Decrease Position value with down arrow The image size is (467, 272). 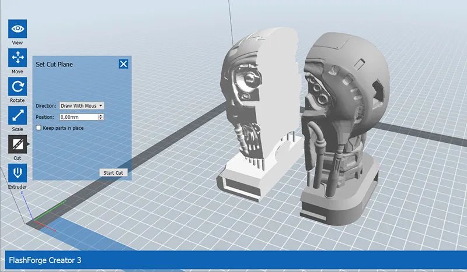coord(102,119)
